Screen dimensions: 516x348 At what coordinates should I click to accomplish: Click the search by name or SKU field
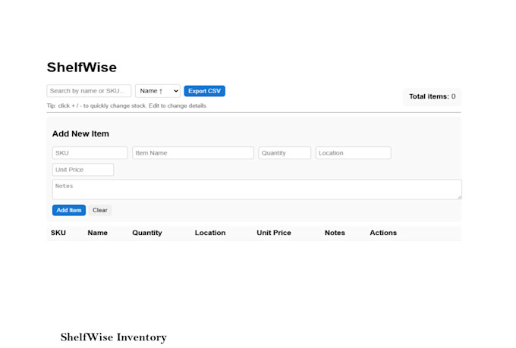tap(89, 91)
